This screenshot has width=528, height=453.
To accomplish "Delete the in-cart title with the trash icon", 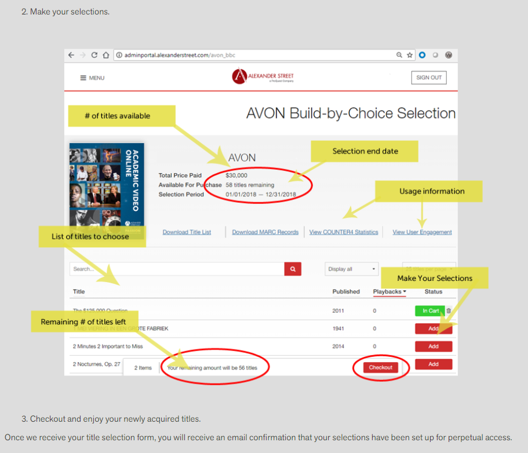I will tap(449, 311).
